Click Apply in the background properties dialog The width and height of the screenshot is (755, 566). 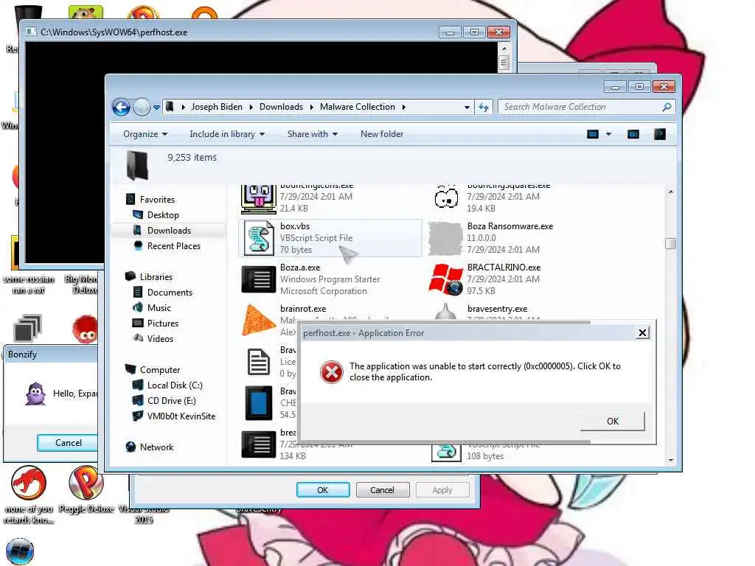point(442,490)
